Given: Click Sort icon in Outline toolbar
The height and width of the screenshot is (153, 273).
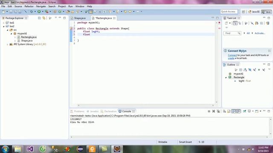Looking at the screenshot, I should coord(245,70).
